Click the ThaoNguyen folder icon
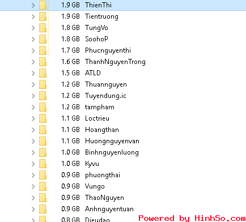246x222 pixels. pos(43,198)
